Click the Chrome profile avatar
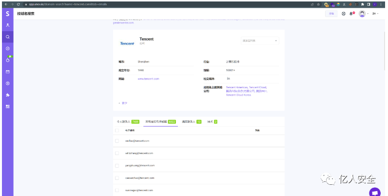 [375, 4]
